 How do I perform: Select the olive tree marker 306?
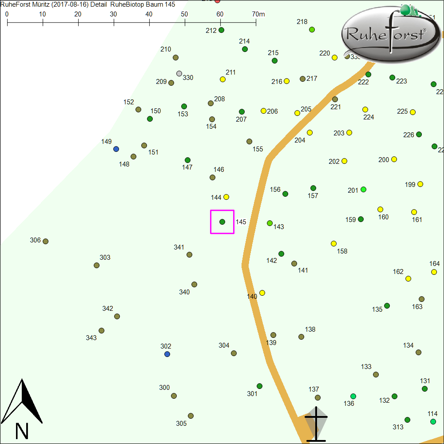45,241
